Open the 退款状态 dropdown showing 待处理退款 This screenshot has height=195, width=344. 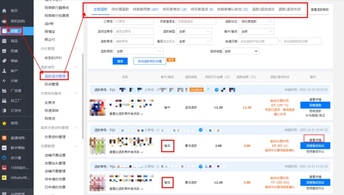pos(256,22)
